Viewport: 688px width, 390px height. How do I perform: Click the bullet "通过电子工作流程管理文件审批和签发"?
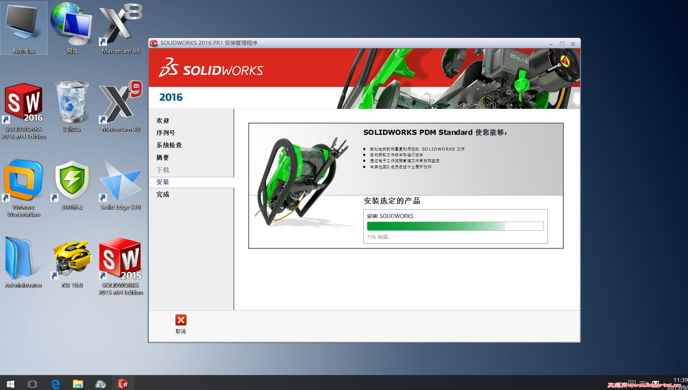pos(405,161)
